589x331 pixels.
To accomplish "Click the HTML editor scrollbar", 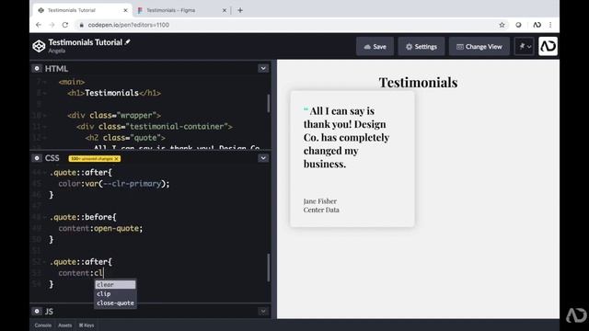I will pyautogui.click(x=268, y=103).
